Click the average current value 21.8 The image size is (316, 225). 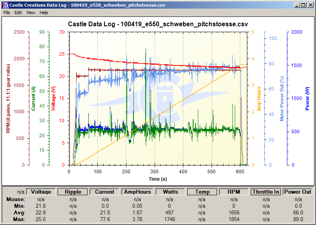105,212
